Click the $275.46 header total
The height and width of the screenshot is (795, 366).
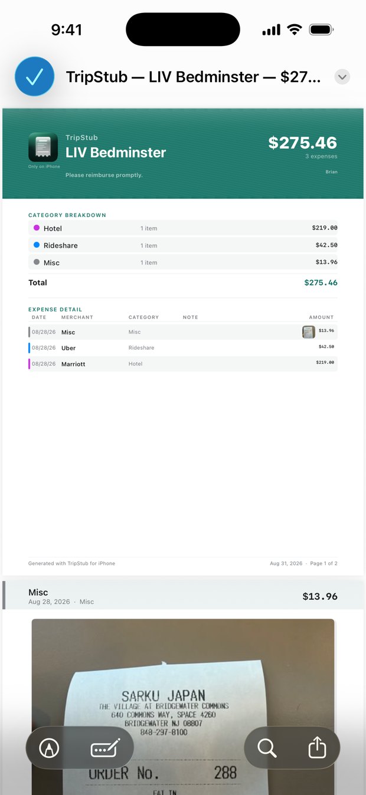[x=302, y=143]
